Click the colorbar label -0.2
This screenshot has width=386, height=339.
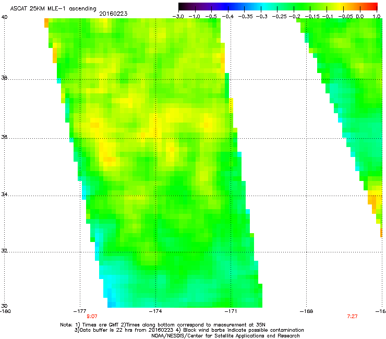point(294,17)
